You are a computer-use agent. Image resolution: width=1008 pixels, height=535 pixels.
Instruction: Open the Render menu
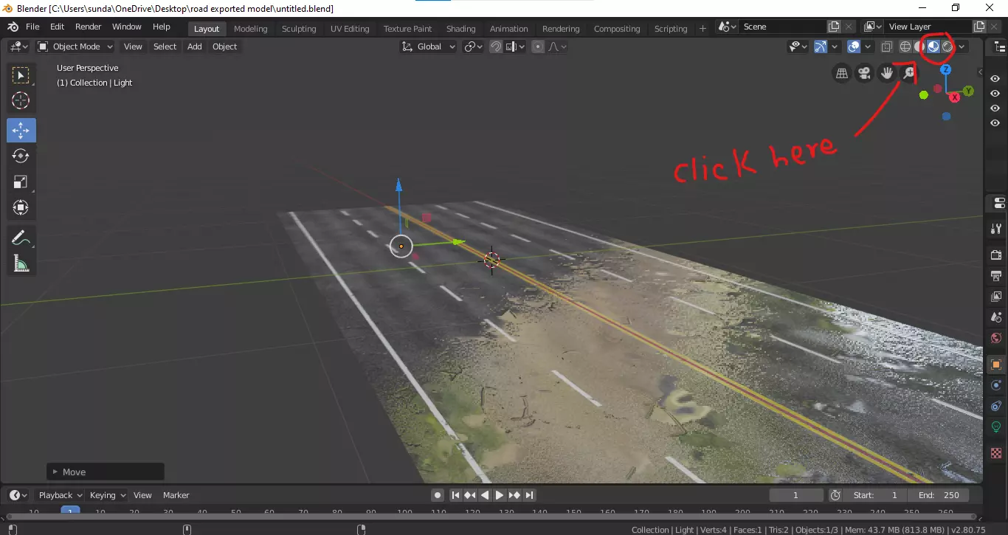coord(88,27)
